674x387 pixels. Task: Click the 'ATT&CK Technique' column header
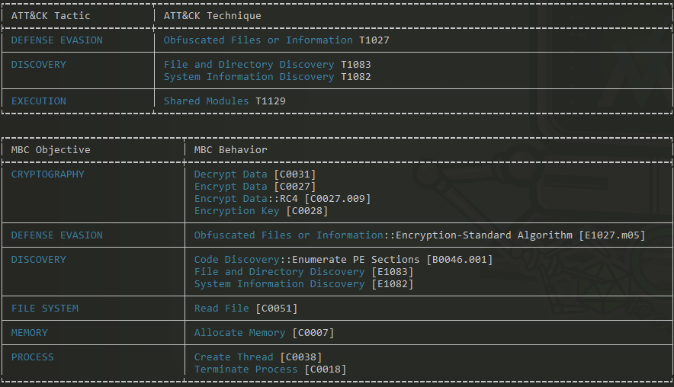point(213,16)
